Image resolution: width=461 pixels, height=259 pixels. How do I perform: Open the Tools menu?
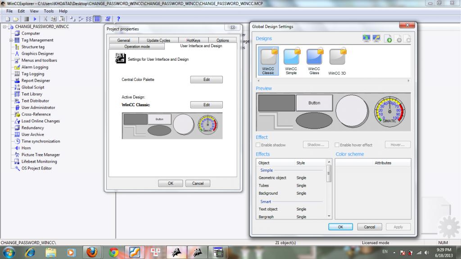click(49, 11)
